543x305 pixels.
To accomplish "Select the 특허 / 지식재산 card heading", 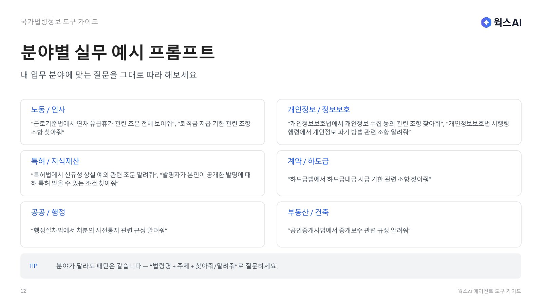I will click(x=55, y=161).
